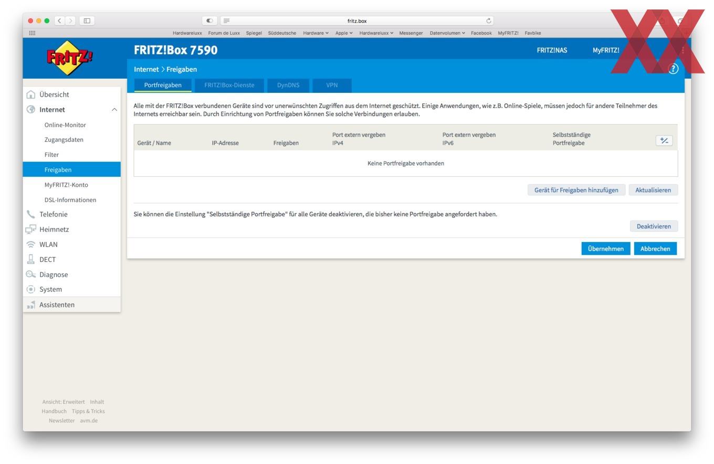Screen dimensions: 714x464
Task: Open FRITZ!NAS link in header
Action: pos(552,50)
